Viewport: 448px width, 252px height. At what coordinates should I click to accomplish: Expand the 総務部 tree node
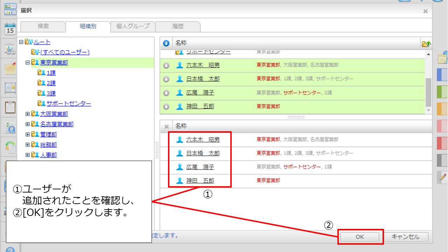[x=28, y=145]
